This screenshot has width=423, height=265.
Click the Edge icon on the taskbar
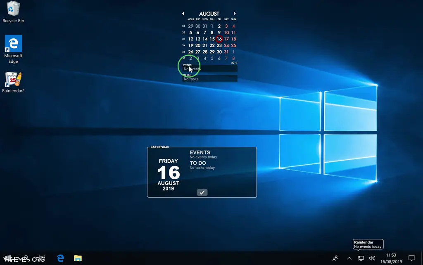click(x=60, y=258)
